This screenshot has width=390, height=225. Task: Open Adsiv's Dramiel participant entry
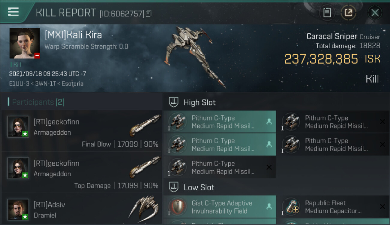[82, 209]
